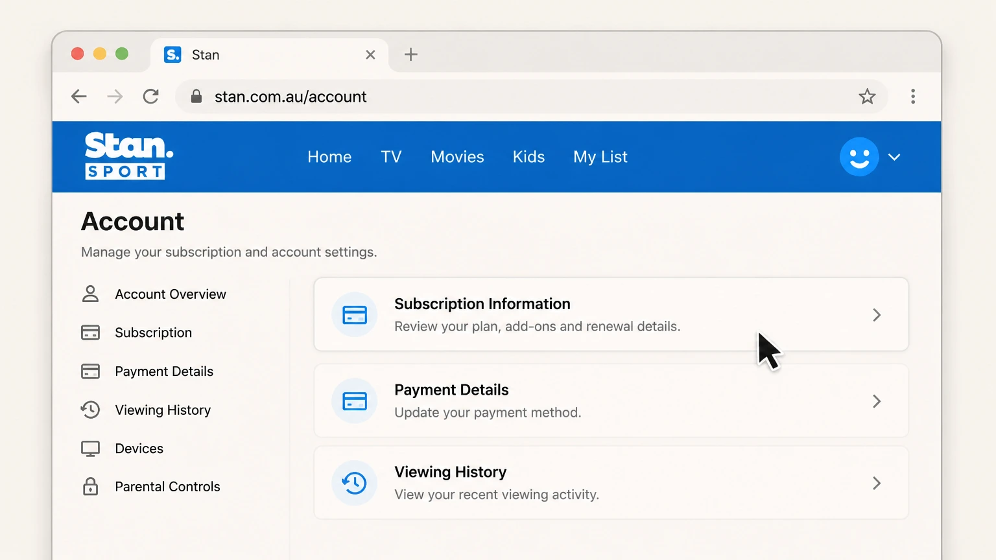Click the padlock icon beside Parental Controls
996x560 pixels.
click(x=91, y=487)
